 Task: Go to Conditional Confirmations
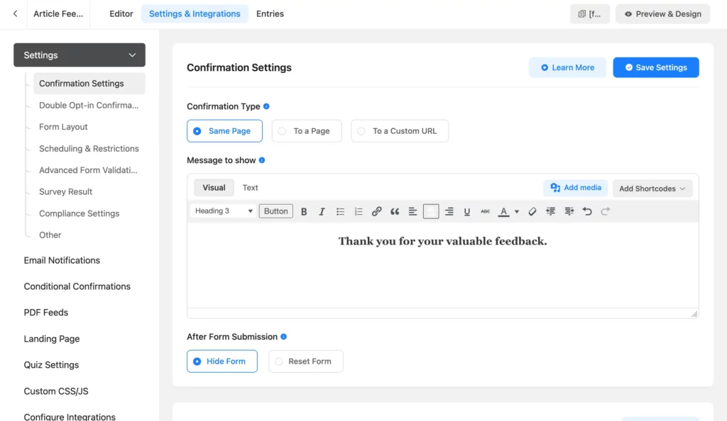click(77, 286)
